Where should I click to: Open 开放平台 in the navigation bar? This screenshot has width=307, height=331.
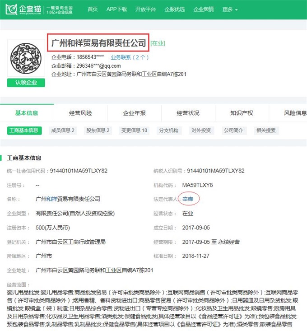click(145, 9)
